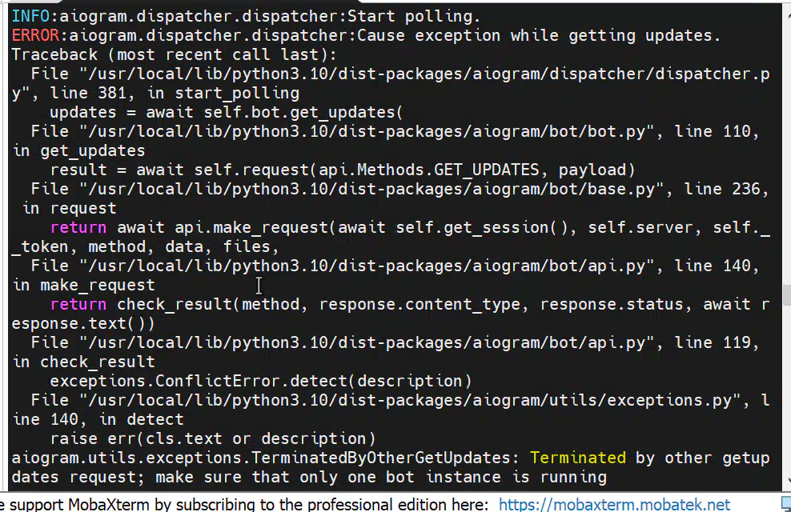The image size is (791, 512).
Task: Click scrollbar track above the thumb
Action: point(786,151)
